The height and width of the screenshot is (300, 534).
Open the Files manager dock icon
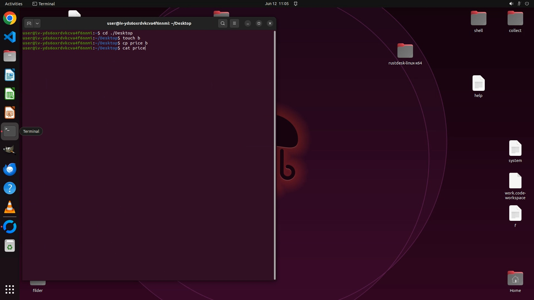(x=10, y=56)
